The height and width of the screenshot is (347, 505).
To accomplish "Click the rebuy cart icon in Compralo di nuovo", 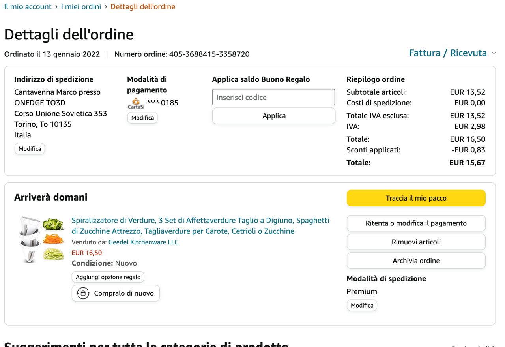I will (83, 293).
